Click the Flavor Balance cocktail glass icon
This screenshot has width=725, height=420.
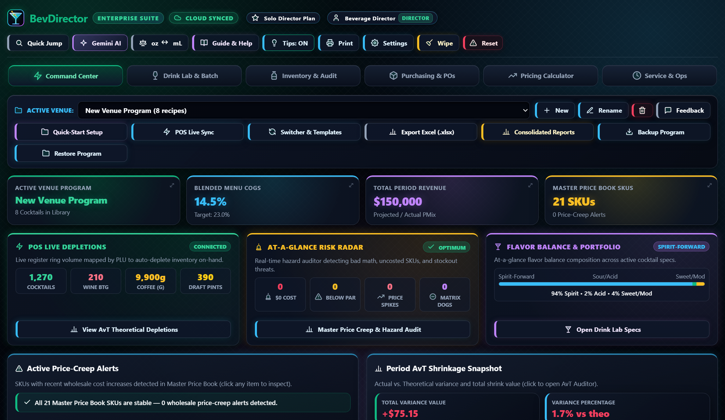pos(498,247)
